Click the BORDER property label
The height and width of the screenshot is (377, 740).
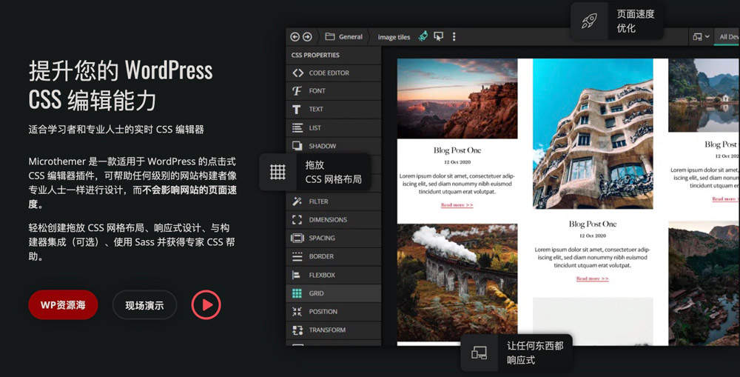pyautogui.click(x=321, y=256)
